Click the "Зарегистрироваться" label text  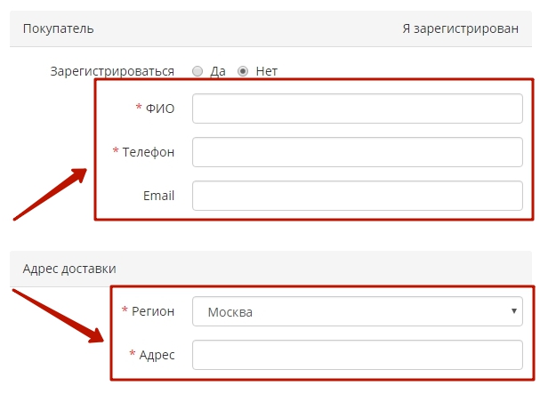112,71
